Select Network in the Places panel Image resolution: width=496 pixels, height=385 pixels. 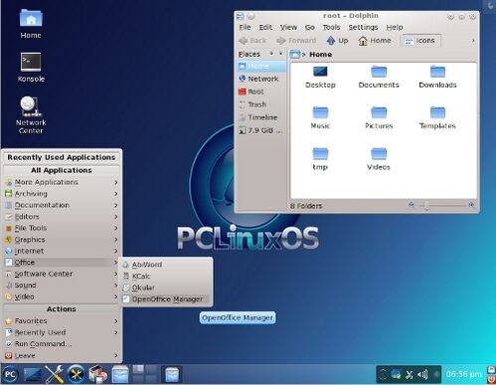261,79
